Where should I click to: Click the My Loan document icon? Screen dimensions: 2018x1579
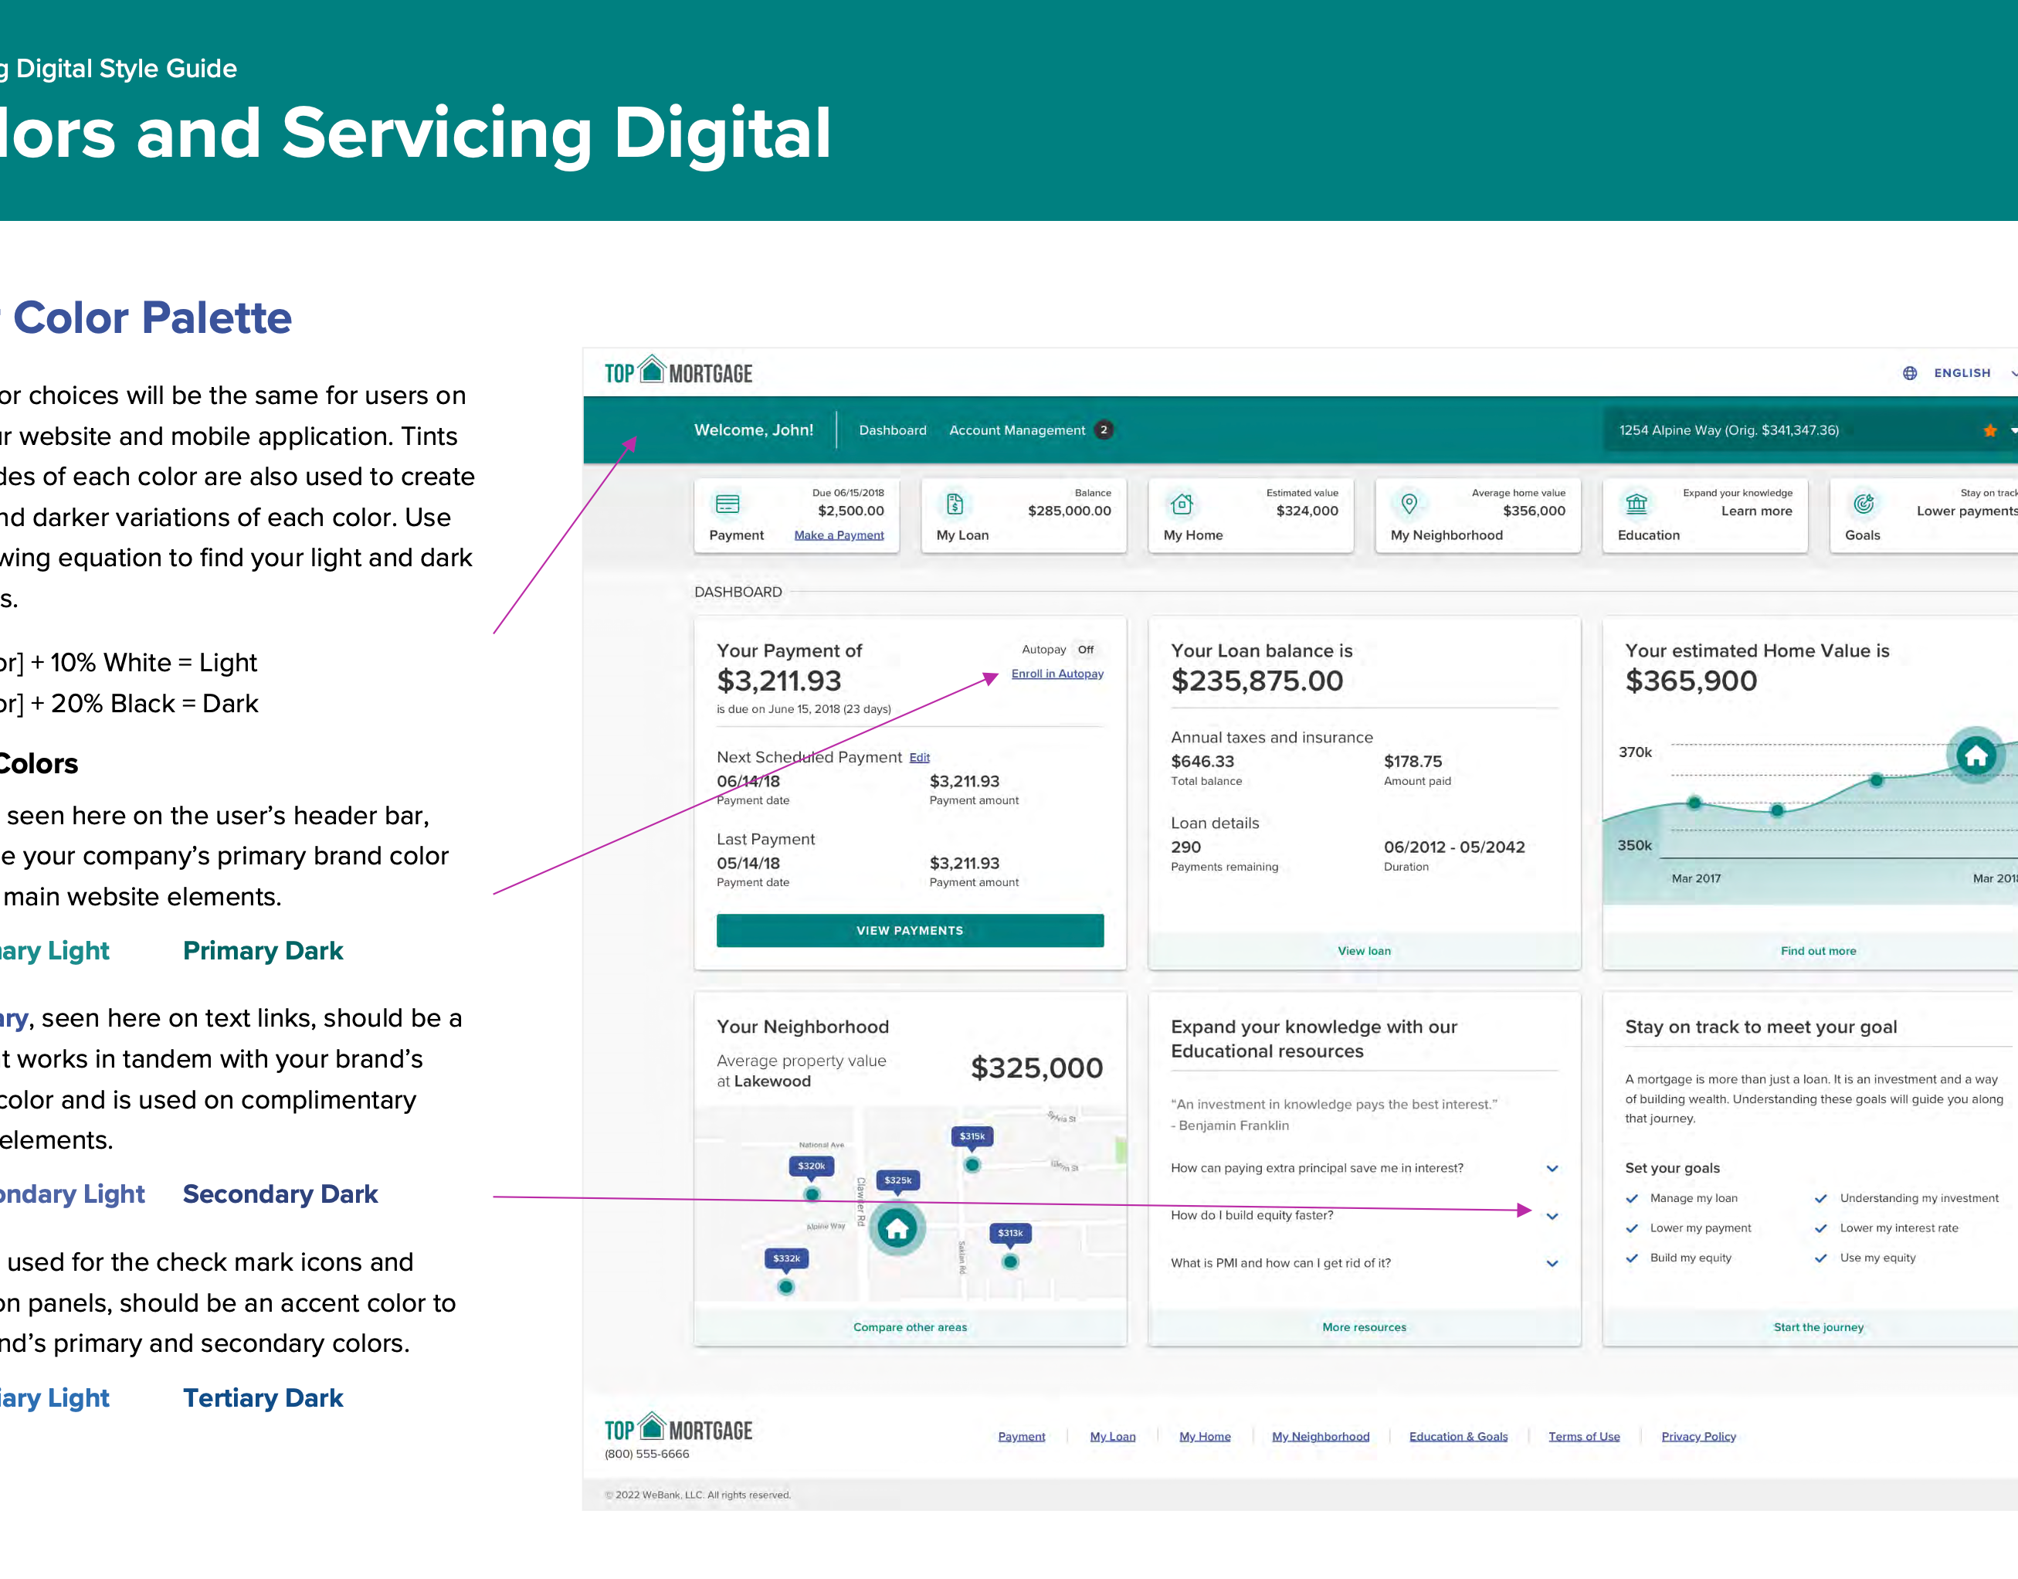[x=955, y=504]
